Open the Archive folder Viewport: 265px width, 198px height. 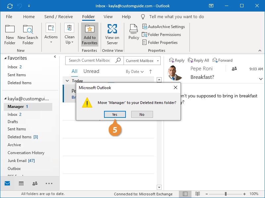pyautogui.click(x=14, y=145)
